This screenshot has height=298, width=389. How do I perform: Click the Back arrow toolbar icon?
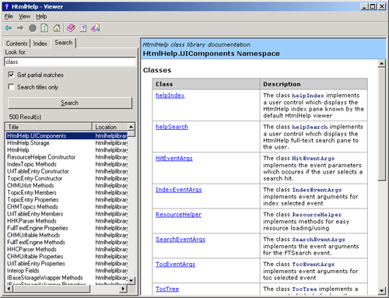click(x=8, y=28)
